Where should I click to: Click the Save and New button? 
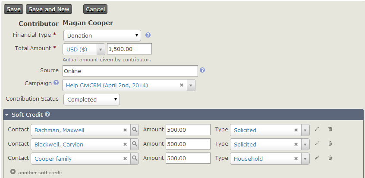pos(49,9)
